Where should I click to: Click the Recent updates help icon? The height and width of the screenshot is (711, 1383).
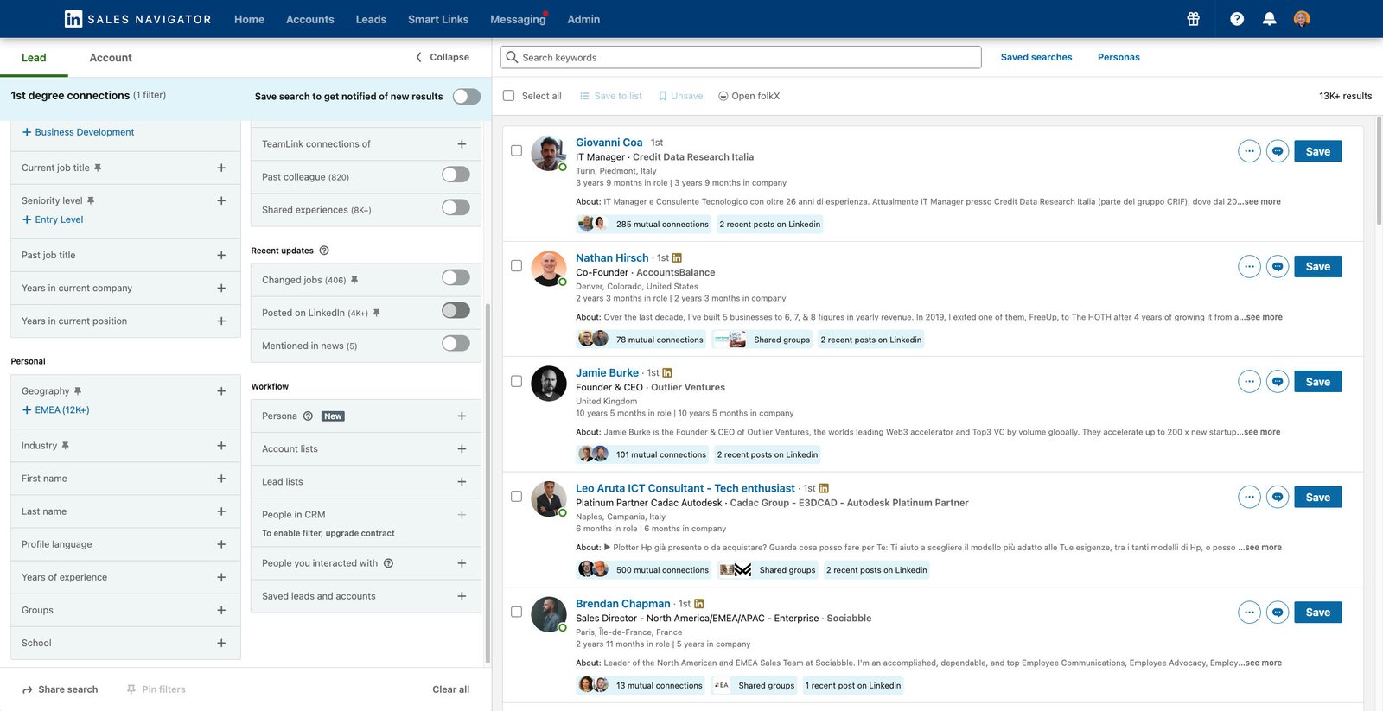pos(324,251)
